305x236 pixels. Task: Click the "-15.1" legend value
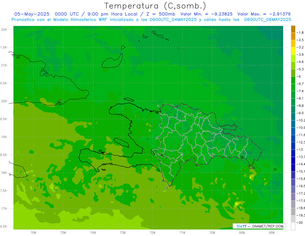301,171
